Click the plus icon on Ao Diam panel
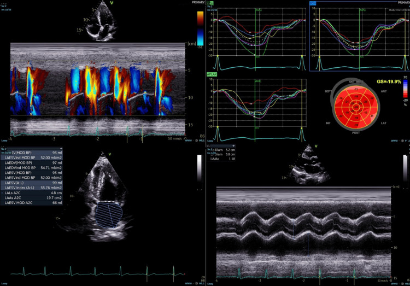The height and width of the screenshot is (286, 410). (233, 146)
